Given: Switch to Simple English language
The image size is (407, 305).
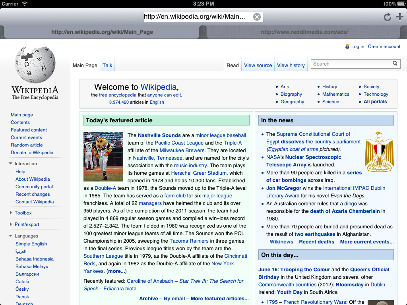Looking at the screenshot, I should (31, 244).
